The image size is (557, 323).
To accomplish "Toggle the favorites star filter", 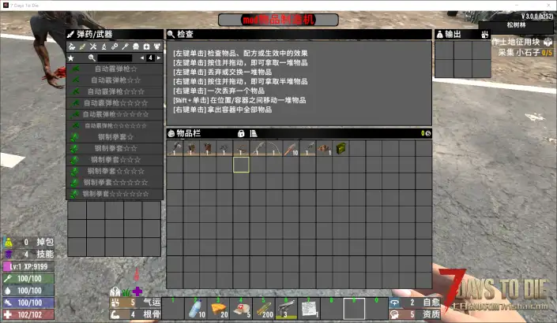I will pyautogui.click(x=71, y=58).
